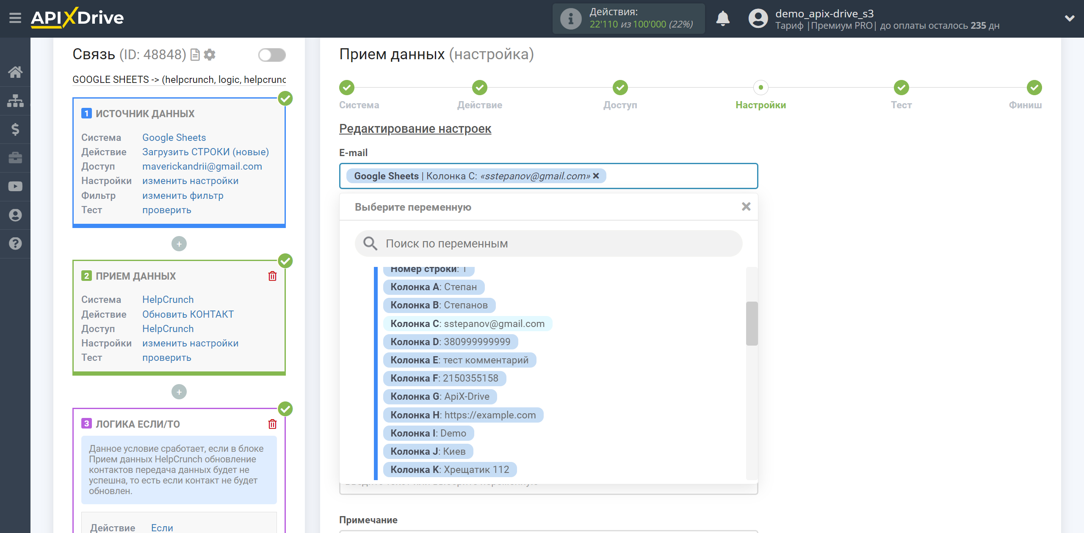Image resolution: width=1084 pixels, height=533 pixels.
Task: Add block with plus below HelpCrunch block
Action: [x=179, y=392]
